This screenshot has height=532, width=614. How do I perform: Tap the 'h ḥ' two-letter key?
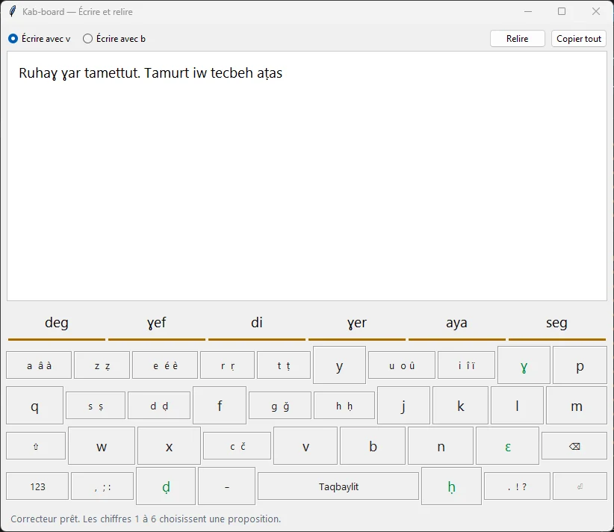[344, 406]
